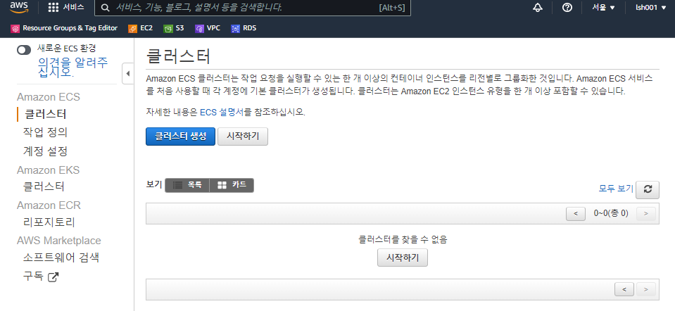
Task: Open 소프트웨어 검색 under AWS Marketplace
Action: click(x=61, y=258)
